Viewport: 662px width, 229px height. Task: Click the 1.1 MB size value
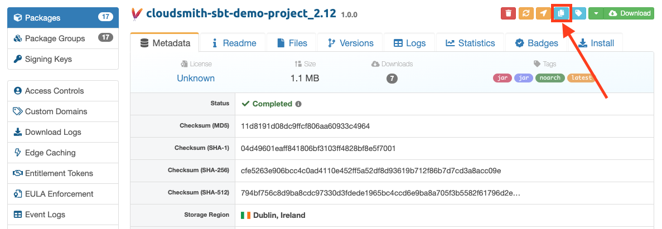click(x=305, y=78)
